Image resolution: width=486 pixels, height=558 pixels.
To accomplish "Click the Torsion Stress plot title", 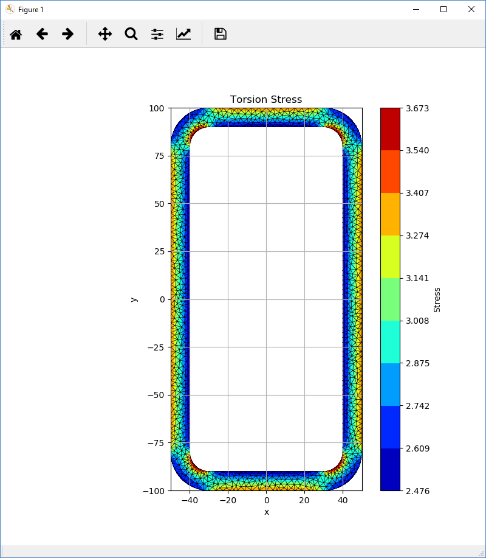I will click(265, 99).
